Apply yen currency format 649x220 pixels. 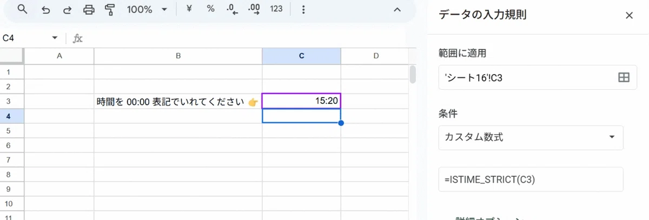coord(189,9)
